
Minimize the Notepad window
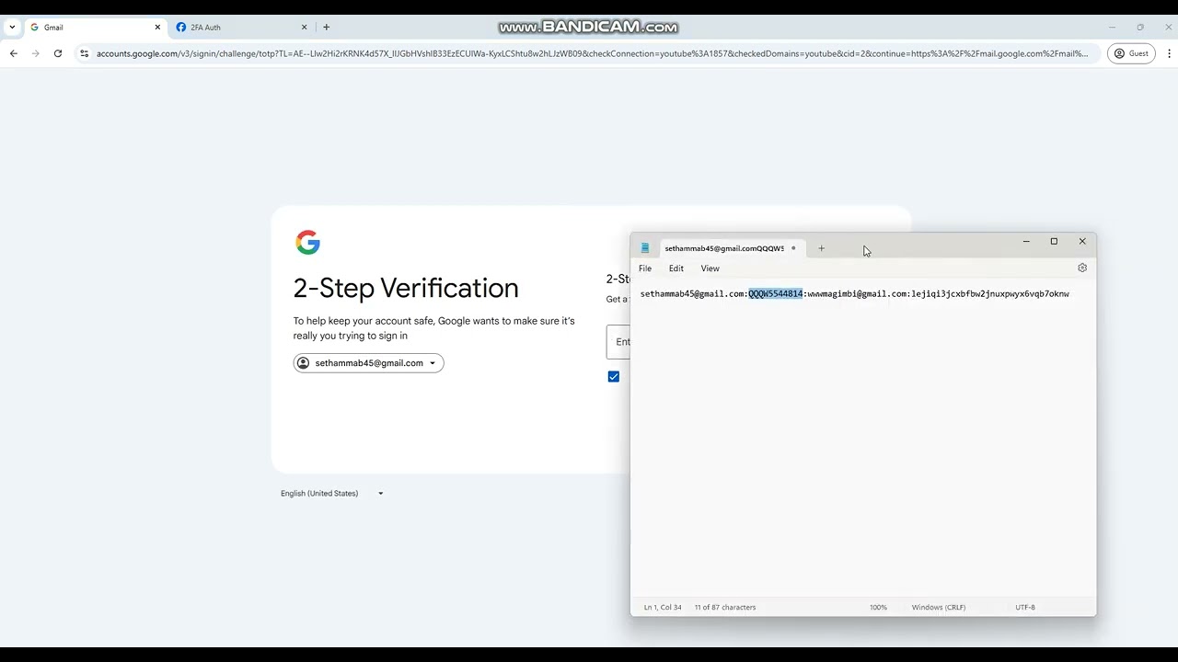[1026, 242]
